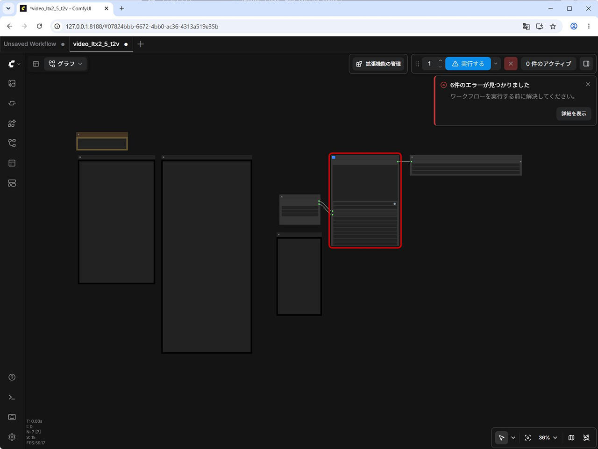
Task: Go forward in browser history
Action: pyautogui.click(x=24, y=27)
